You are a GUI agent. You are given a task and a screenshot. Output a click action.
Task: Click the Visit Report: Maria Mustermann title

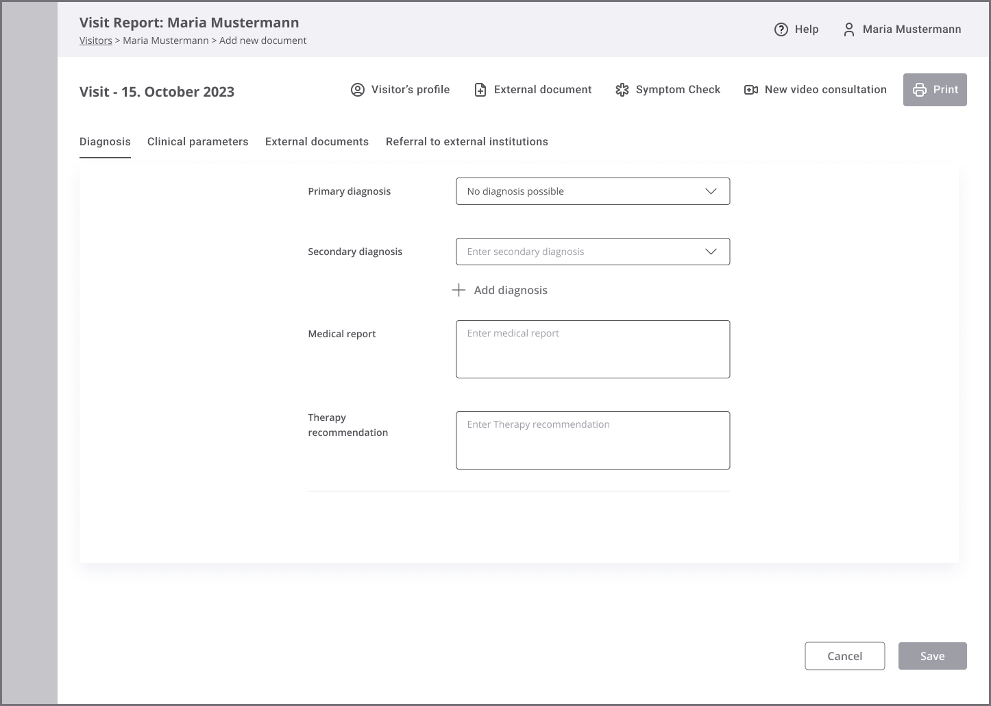189,23
